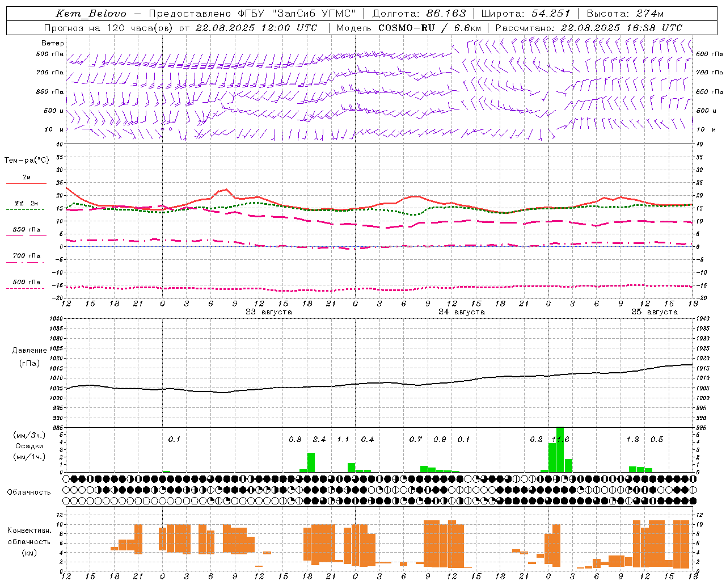Click forecast start time '22.08.2025 12:00 UTC'

256,28
